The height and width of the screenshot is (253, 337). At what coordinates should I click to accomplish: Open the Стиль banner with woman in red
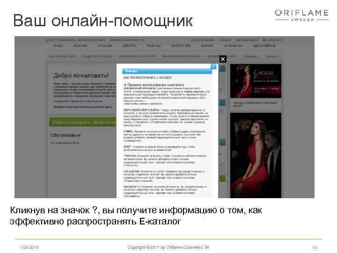pyautogui.click(x=256, y=81)
